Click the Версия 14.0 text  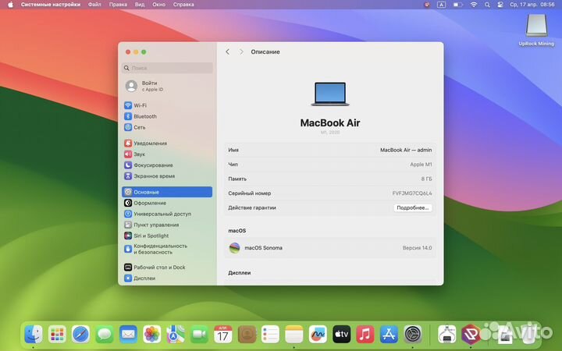[417, 248]
